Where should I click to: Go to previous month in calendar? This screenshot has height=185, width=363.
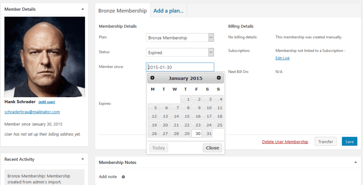pos(152,78)
